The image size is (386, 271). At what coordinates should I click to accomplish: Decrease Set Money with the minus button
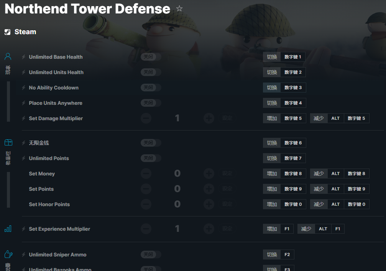coord(146,174)
